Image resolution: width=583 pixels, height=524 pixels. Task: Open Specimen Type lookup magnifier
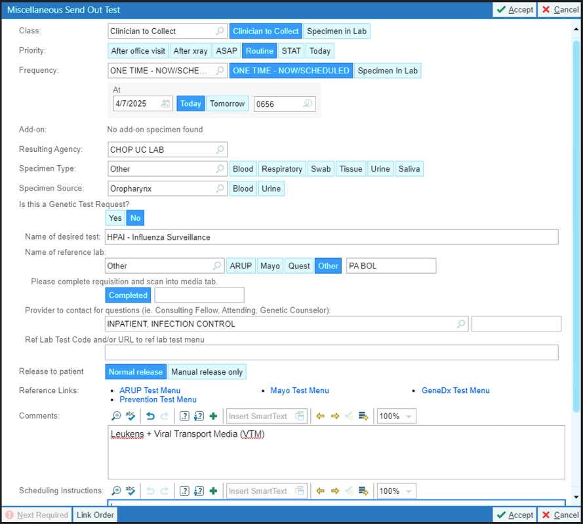pos(220,168)
